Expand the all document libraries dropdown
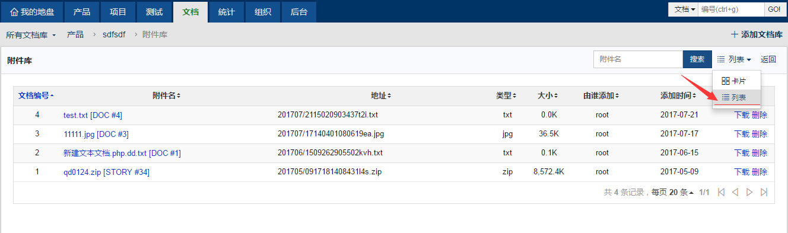788x233 pixels. click(x=31, y=35)
